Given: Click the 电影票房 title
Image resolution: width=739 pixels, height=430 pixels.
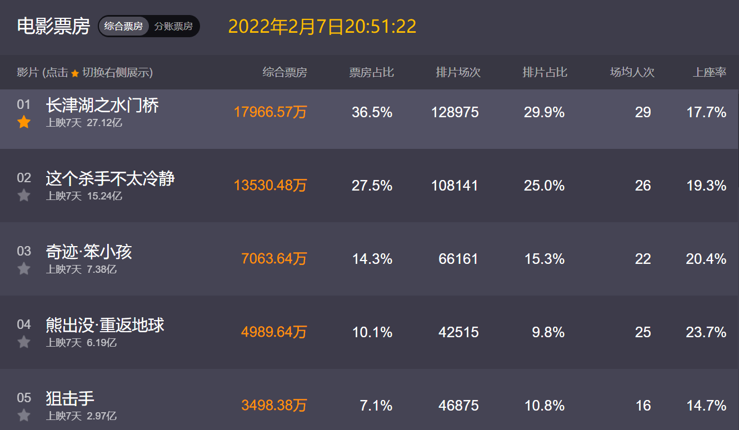Looking at the screenshot, I should 53,26.
